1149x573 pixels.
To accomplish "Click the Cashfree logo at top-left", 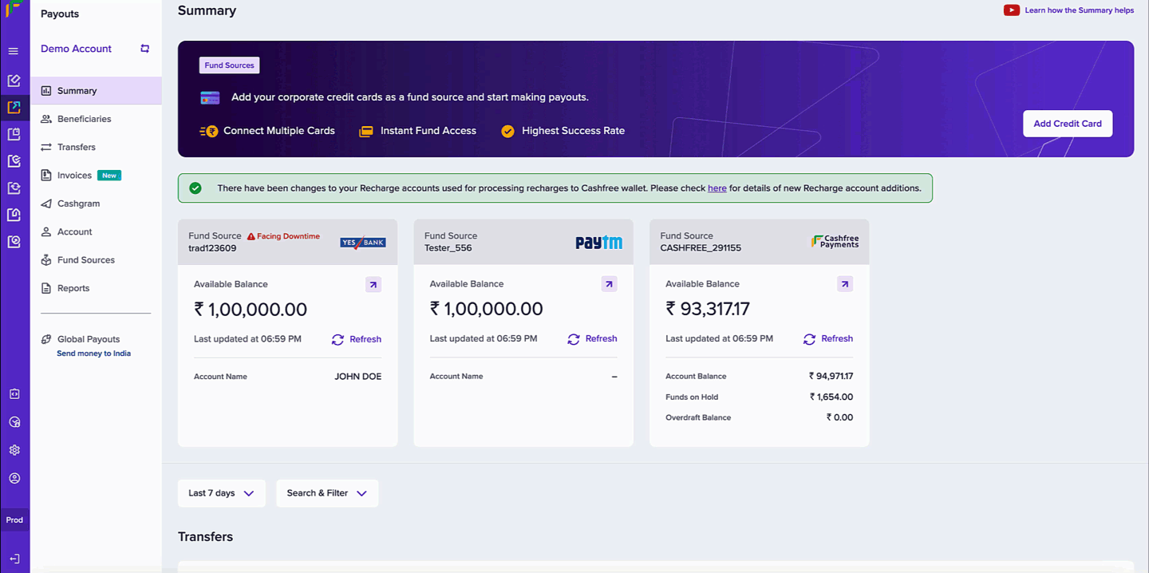I will pyautogui.click(x=13, y=9).
